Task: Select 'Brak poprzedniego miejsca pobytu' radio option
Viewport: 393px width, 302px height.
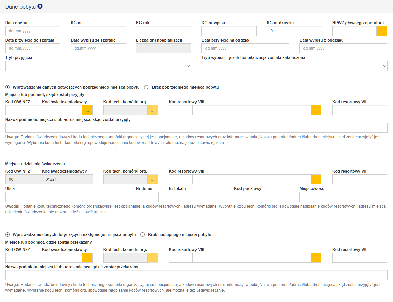Action: coord(146,87)
